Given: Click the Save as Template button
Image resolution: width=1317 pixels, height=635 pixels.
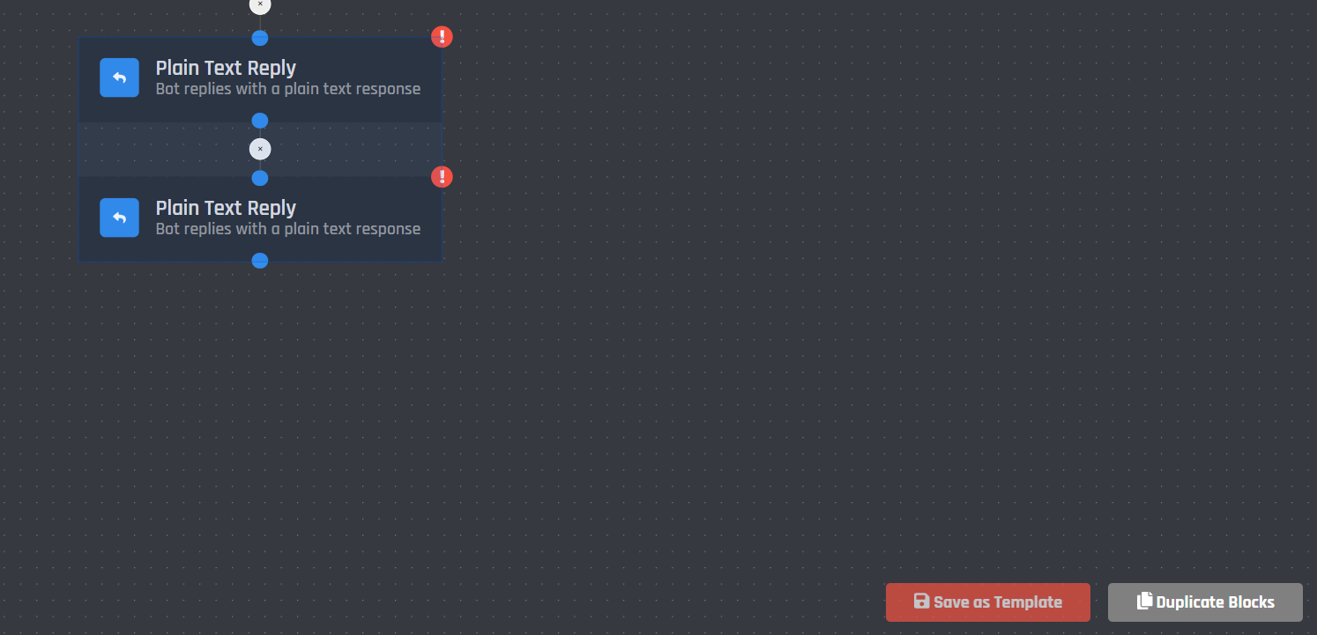Looking at the screenshot, I should pyautogui.click(x=988, y=602).
